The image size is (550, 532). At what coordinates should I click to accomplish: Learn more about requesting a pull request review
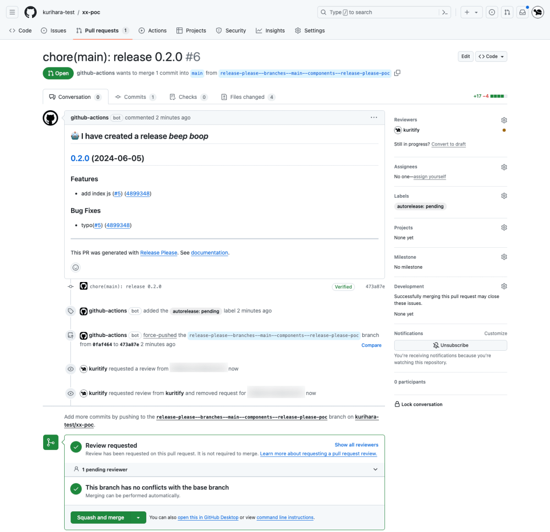319,454
